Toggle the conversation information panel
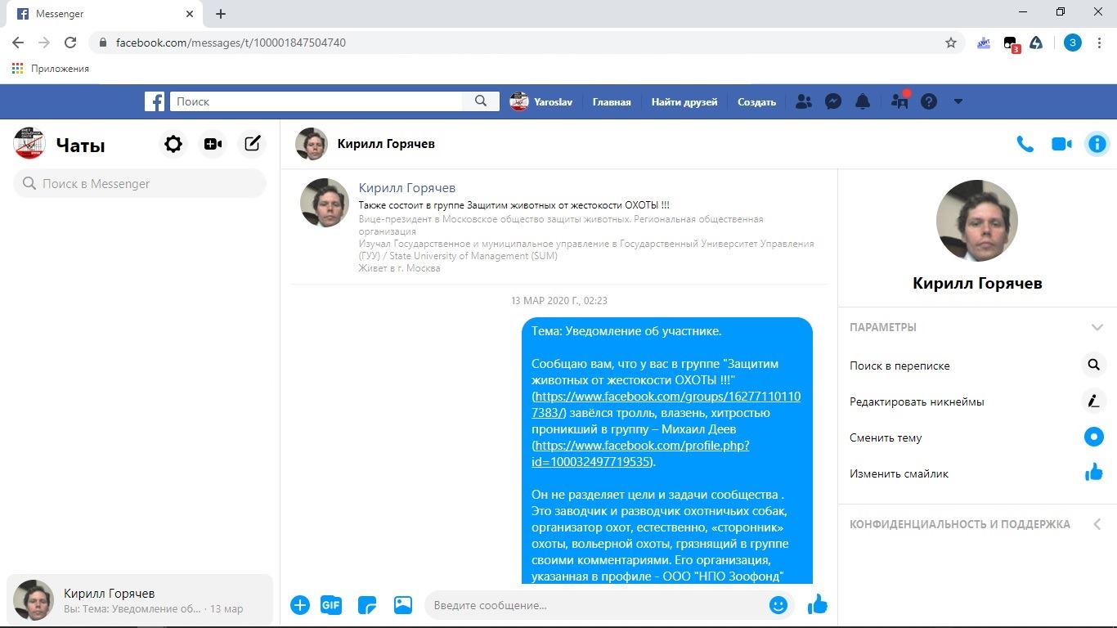The width and height of the screenshot is (1117, 628). (x=1097, y=144)
